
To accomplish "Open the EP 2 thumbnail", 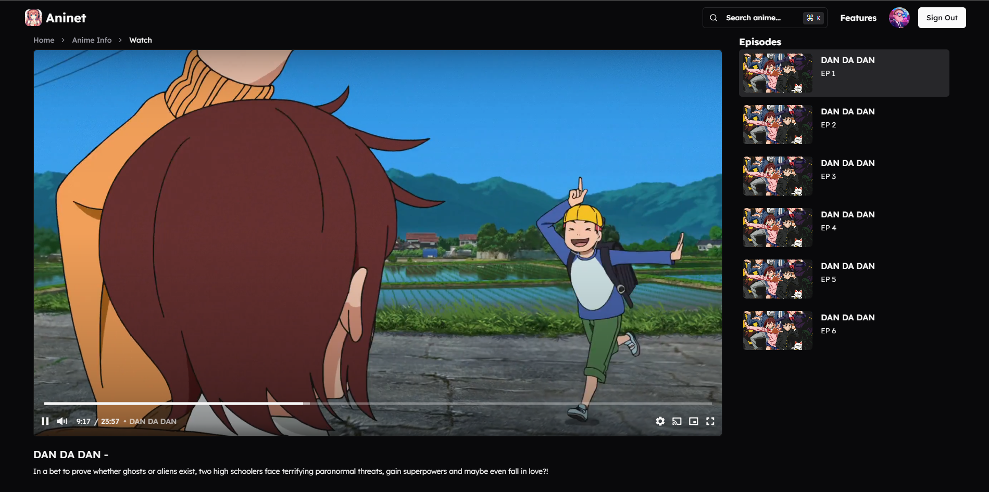I will [x=778, y=124].
